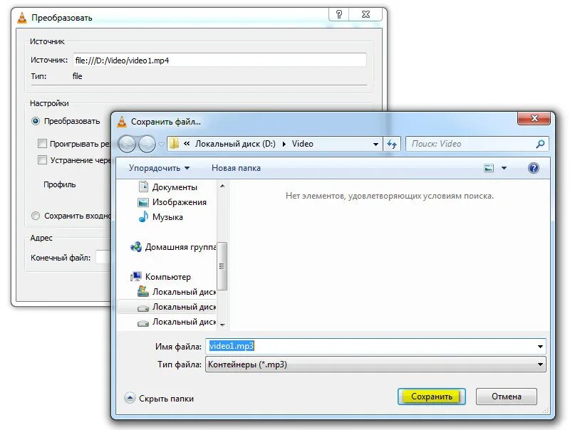Open the view options dropdown arrow

[x=504, y=168]
